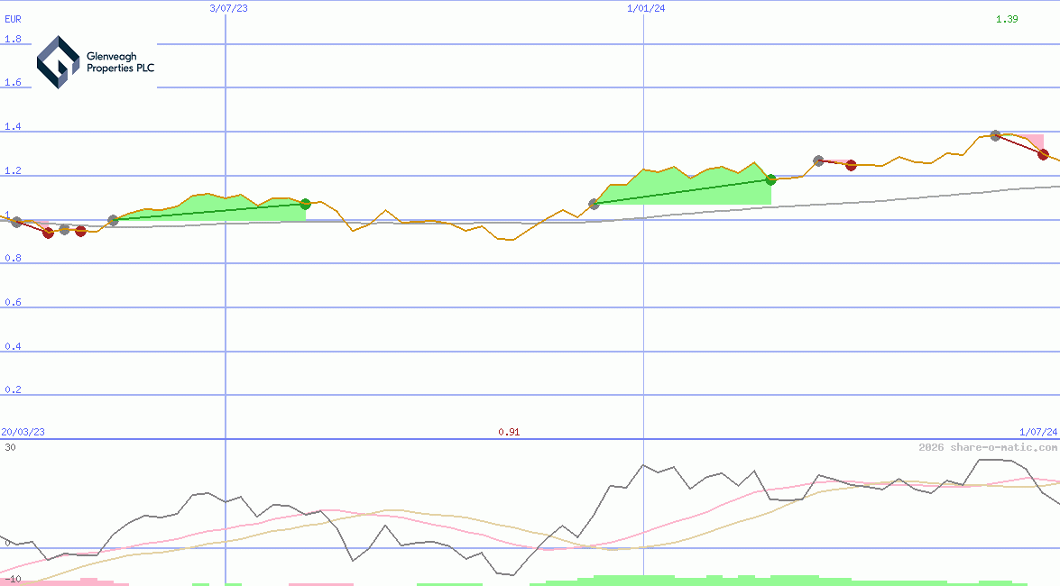
Task: Click the latest price label 1.39
Action: (x=1008, y=20)
